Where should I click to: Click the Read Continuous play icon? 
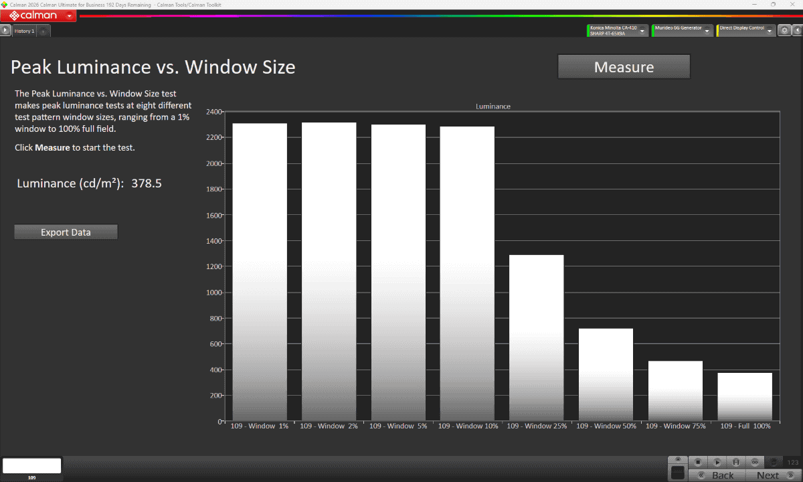click(x=717, y=462)
